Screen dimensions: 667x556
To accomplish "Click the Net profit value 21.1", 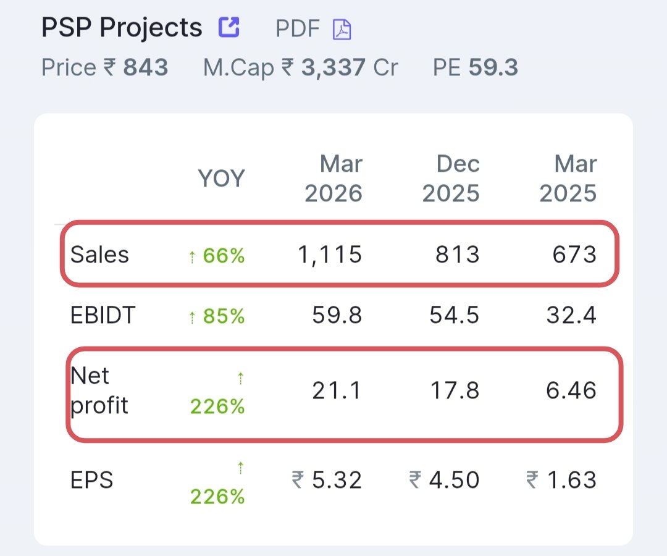I will pyautogui.click(x=337, y=390).
